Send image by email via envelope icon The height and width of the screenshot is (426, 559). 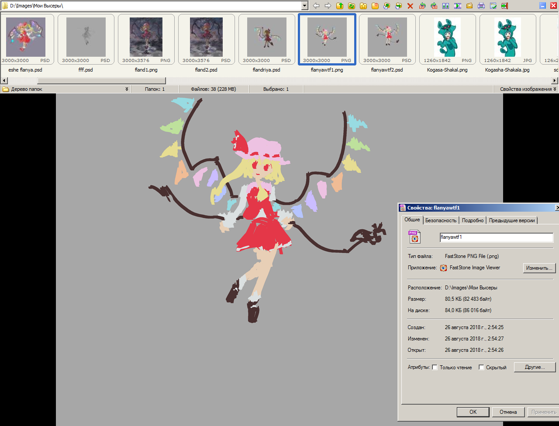point(469,6)
